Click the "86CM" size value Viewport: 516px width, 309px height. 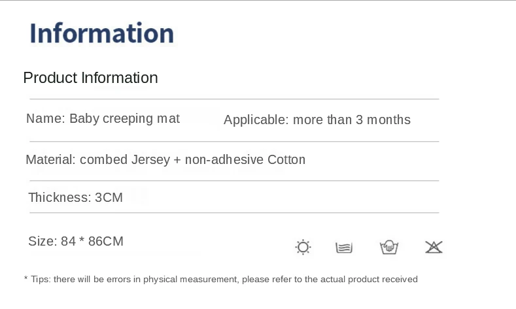[x=105, y=241]
